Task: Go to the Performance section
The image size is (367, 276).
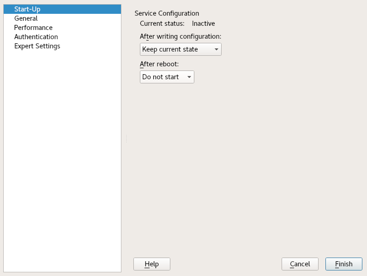Action: click(33, 28)
